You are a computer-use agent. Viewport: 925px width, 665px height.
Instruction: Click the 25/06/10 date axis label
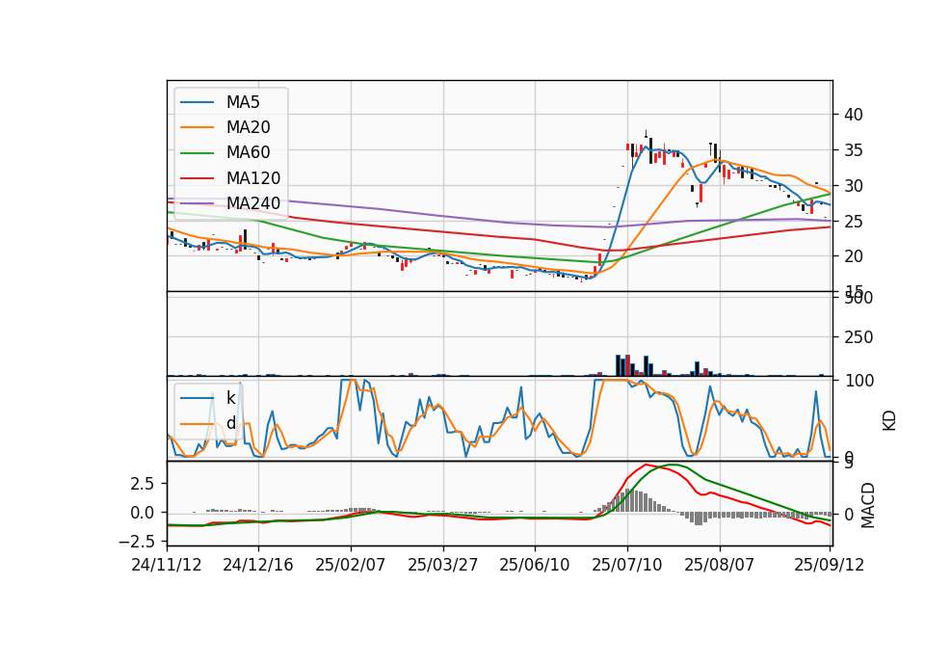click(x=535, y=565)
